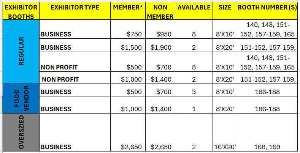The image size is (300, 153).
Task: Select the SIZE header cell
Action: point(225,11)
